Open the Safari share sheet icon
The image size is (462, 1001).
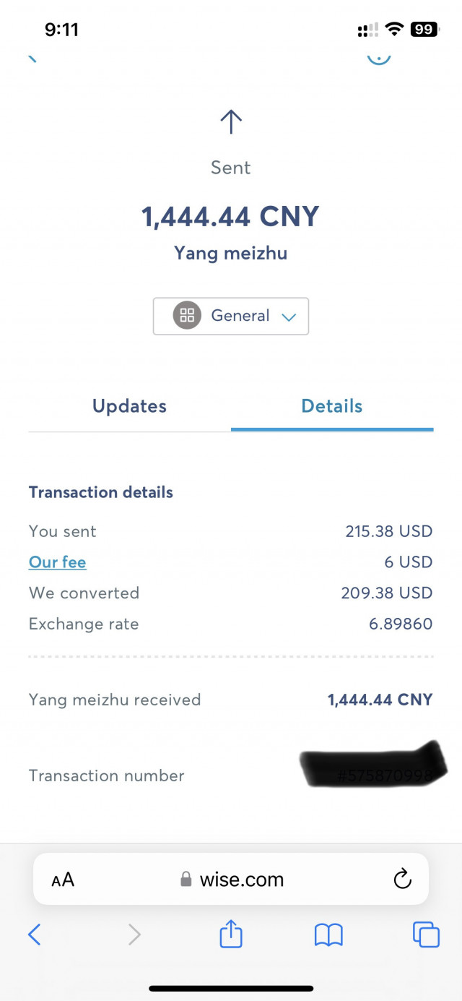231,933
